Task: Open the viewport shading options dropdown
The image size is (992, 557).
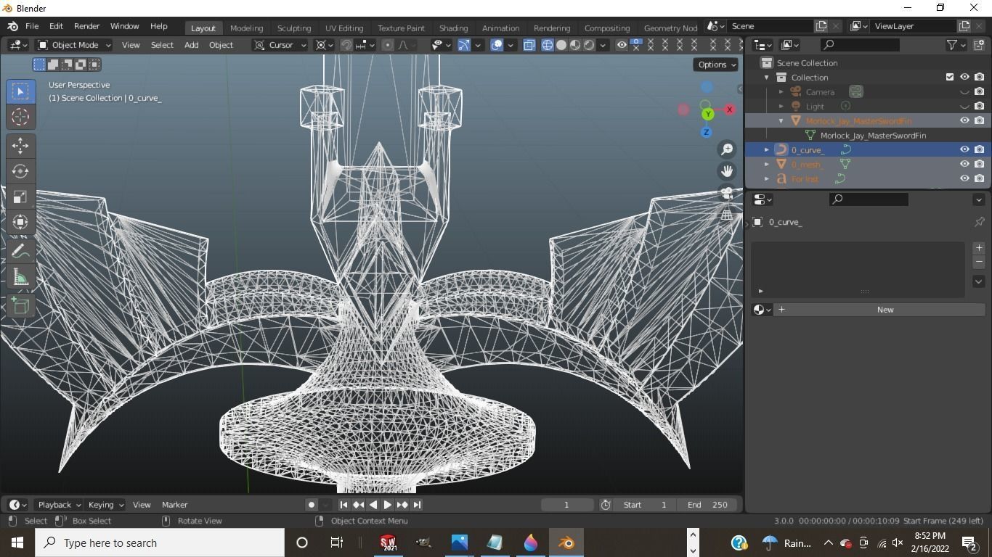Action: (x=603, y=45)
